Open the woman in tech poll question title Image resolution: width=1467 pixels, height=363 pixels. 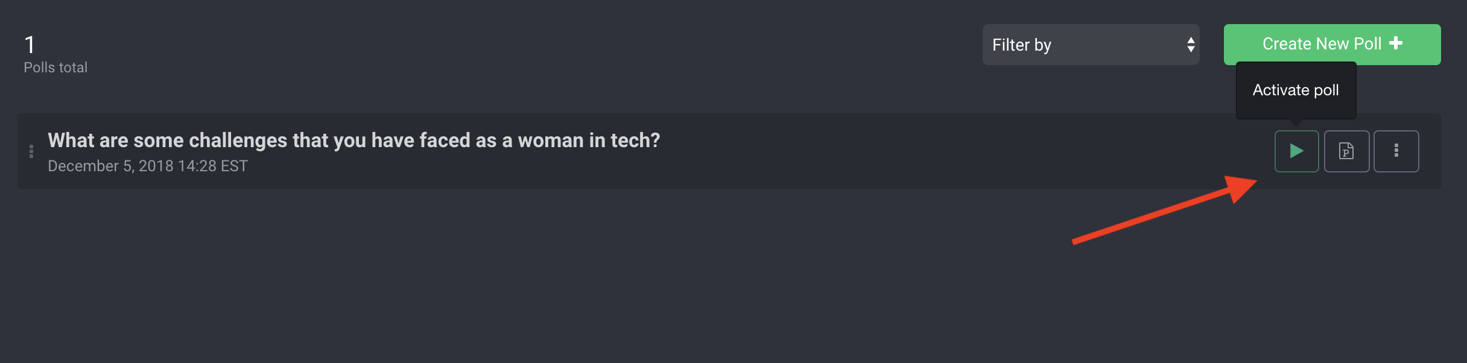[353, 140]
